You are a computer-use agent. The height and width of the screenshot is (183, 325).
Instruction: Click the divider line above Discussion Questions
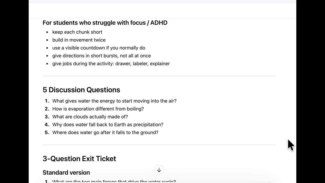(159, 76)
